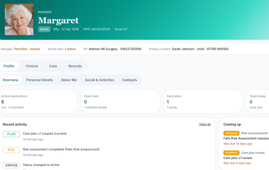The image size is (269, 170).
Task: Click 'Was due 10 days ago' text
Action: tap(238, 144)
